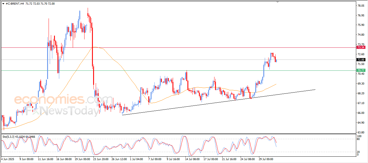Click the 19 Jun 00:00 time label
The height and width of the screenshot is (163, 368).
coord(82,159)
